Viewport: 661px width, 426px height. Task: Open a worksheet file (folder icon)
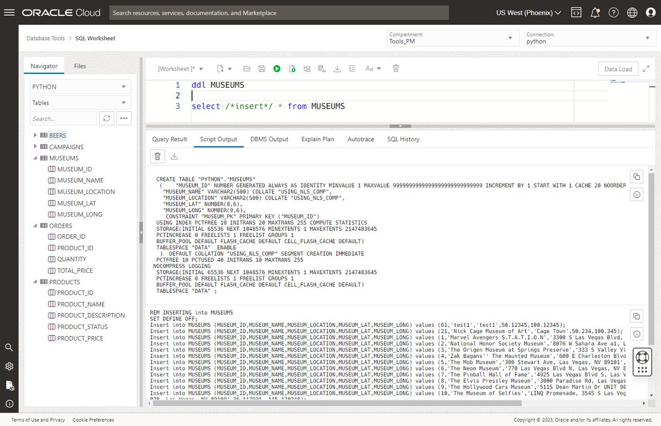pos(247,69)
